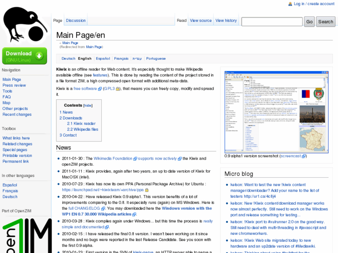Viewport: 338px width, 253px height.
Task: Open the Page tab
Action: click(58, 20)
